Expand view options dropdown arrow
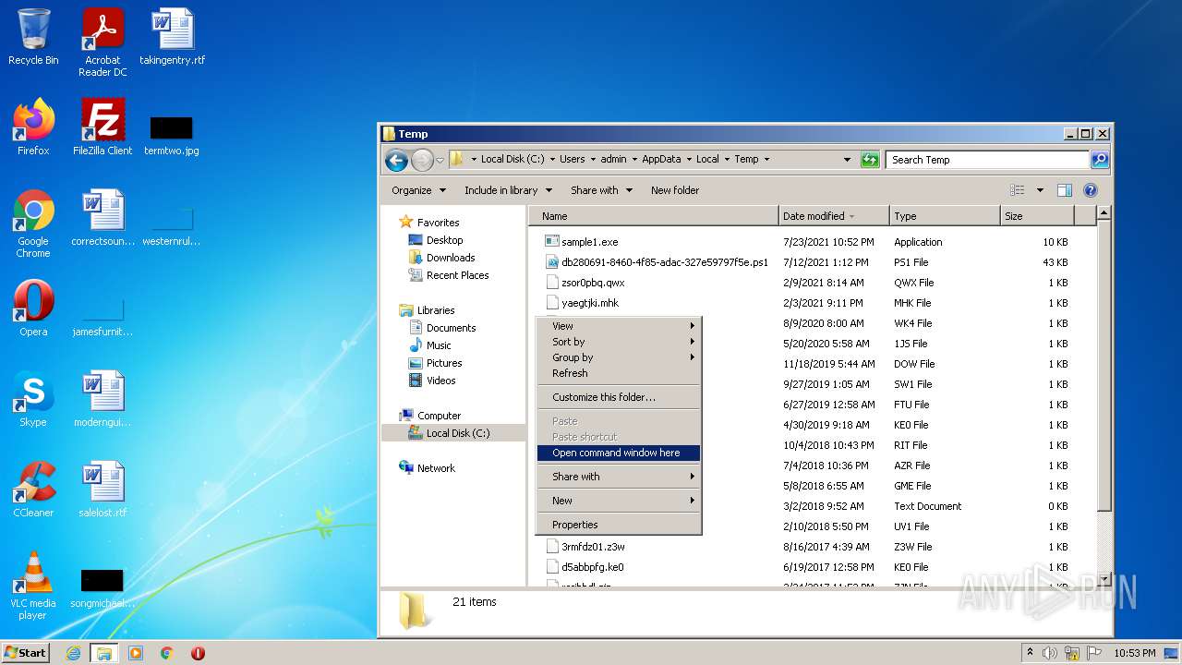 click(1040, 190)
